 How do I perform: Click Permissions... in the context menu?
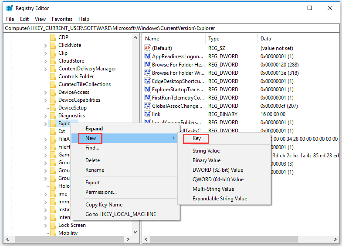coord(101,192)
